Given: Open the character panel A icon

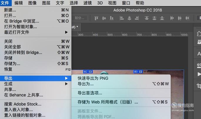Looking at the screenshot, I should (x=199, y=54).
